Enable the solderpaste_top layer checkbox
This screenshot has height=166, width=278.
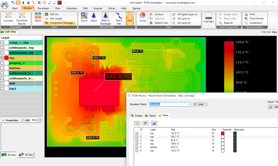(x=2, y=48)
